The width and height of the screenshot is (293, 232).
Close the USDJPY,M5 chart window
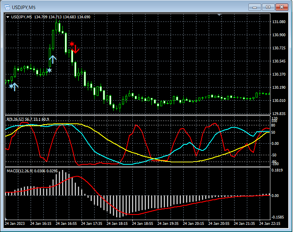tap(282, 7)
